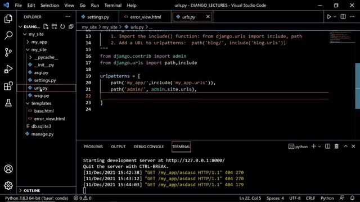Click New Folder icon in Explorer header
Image resolution: width=360 pixels, height=202 pixels.
click(x=54, y=26)
